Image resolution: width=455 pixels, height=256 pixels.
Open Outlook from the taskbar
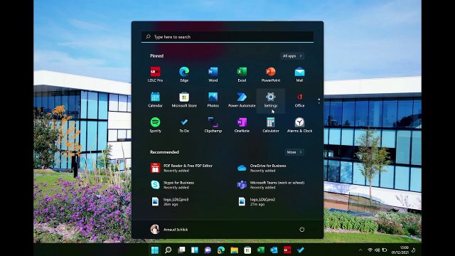pos(274,250)
